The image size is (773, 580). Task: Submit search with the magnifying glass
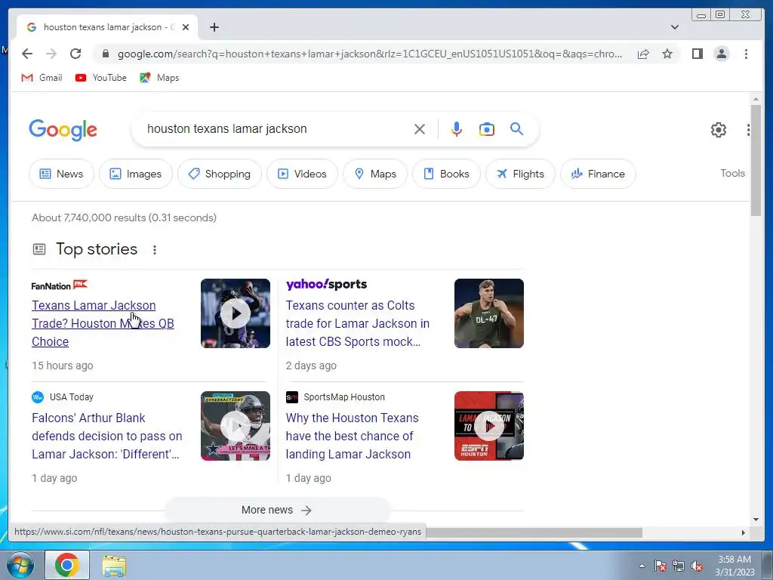[x=516, y=129]
